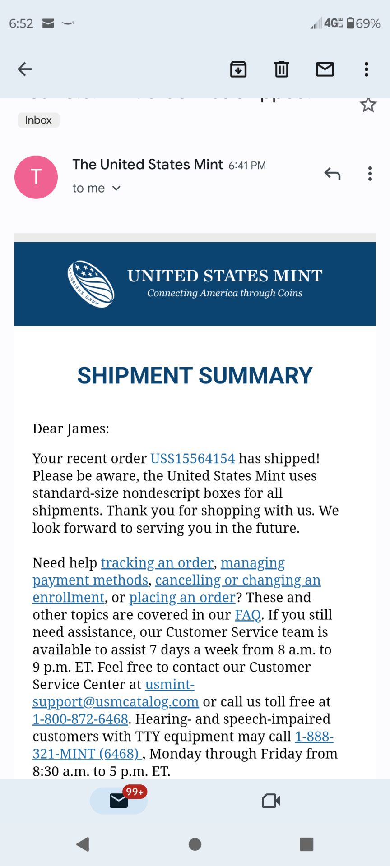Open the Inbox label

coord(38,120)
